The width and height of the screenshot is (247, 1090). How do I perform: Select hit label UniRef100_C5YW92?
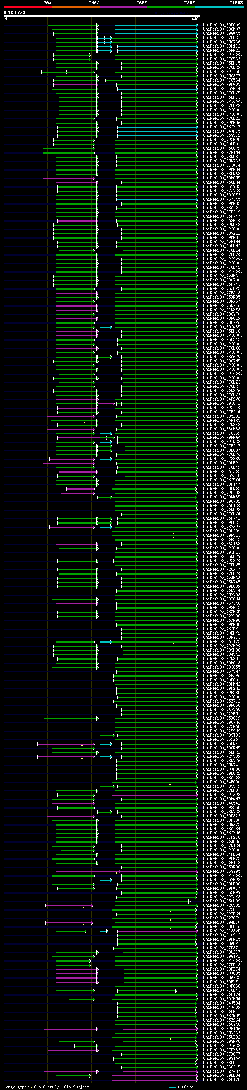tap(222, 879)
